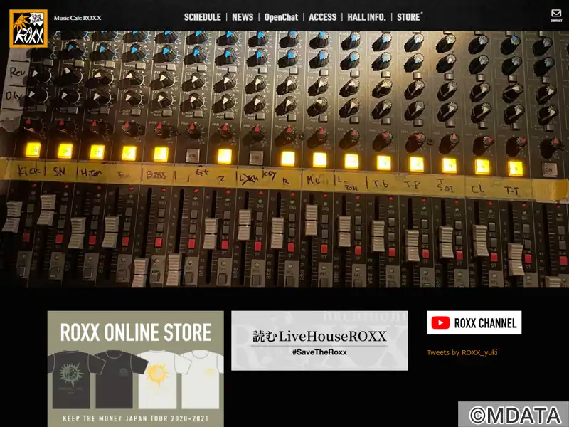Screen dimensions: 569x427
Task: Select ACCESS in the top navigation
Action: [x=322, y=17]
